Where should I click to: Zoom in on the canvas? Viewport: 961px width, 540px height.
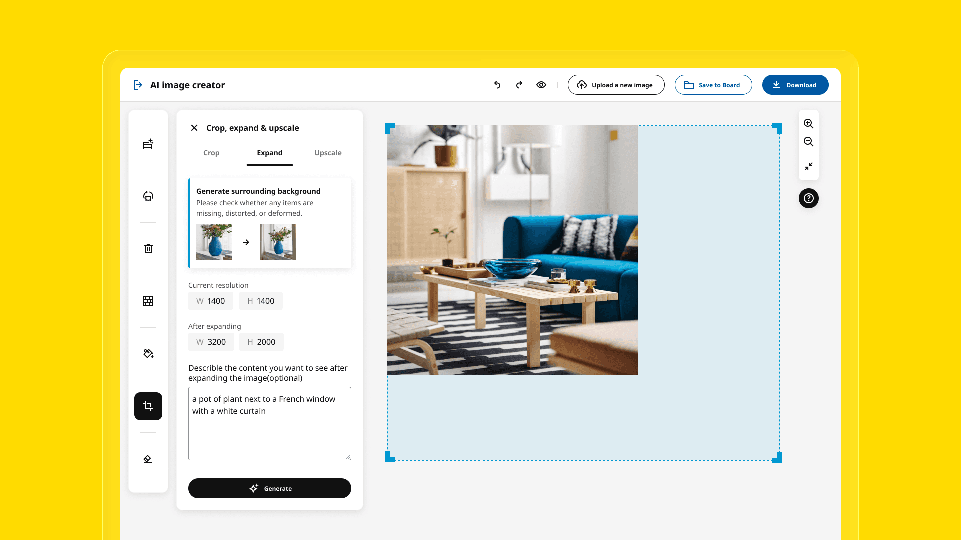[x=809, y=124]
